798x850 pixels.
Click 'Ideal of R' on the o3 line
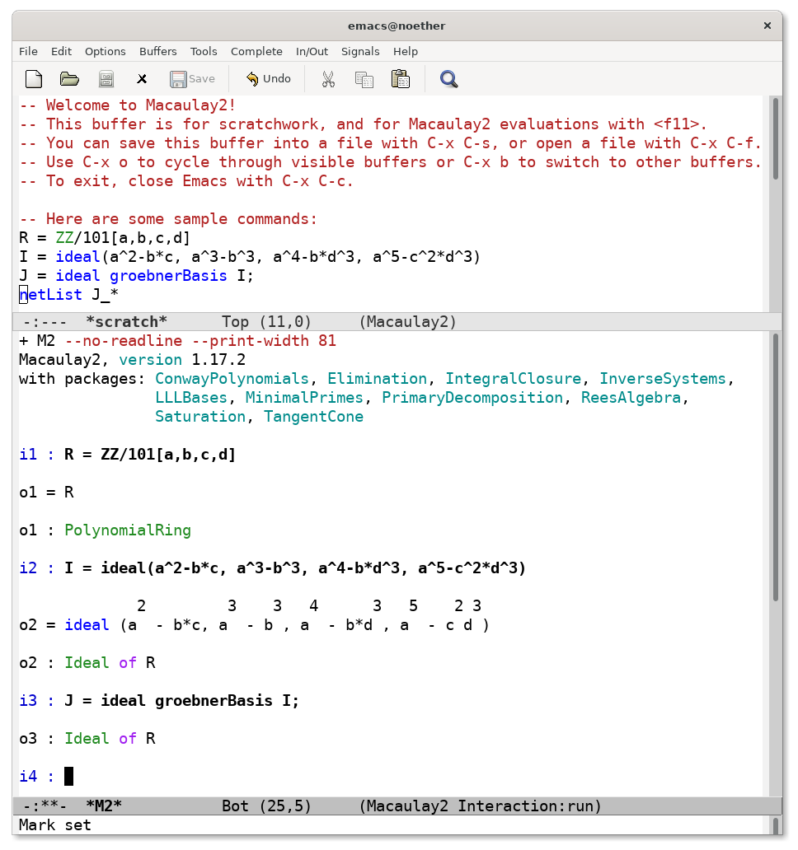pos(110,739)
